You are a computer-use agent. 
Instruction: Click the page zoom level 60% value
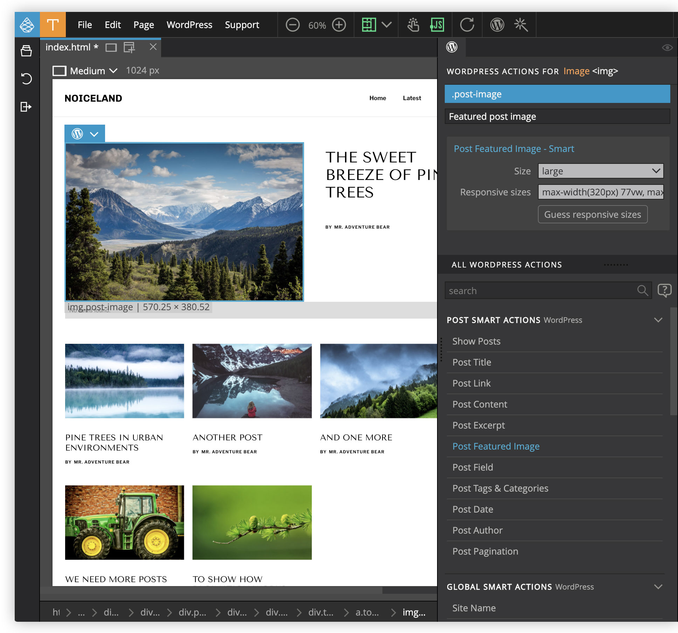point(317,25)
